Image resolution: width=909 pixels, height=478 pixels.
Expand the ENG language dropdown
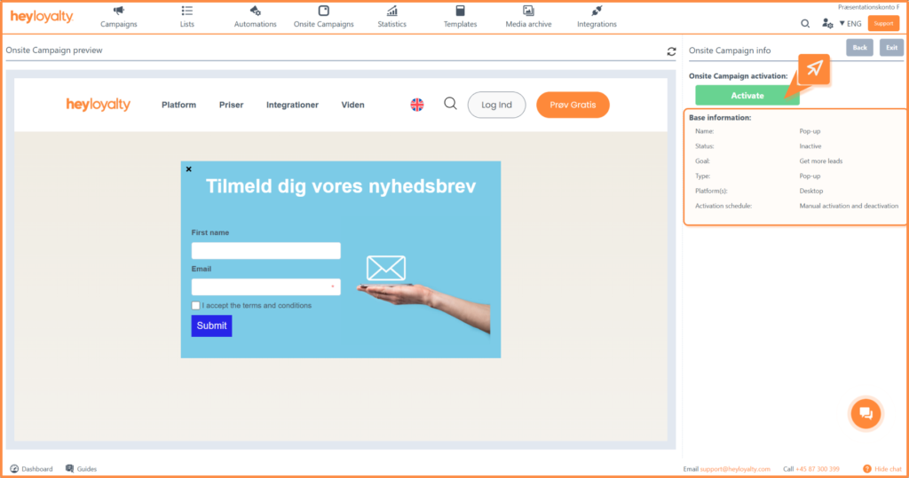(x=850, y=24)
